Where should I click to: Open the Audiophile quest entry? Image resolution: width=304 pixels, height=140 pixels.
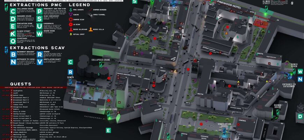point(18,90)
